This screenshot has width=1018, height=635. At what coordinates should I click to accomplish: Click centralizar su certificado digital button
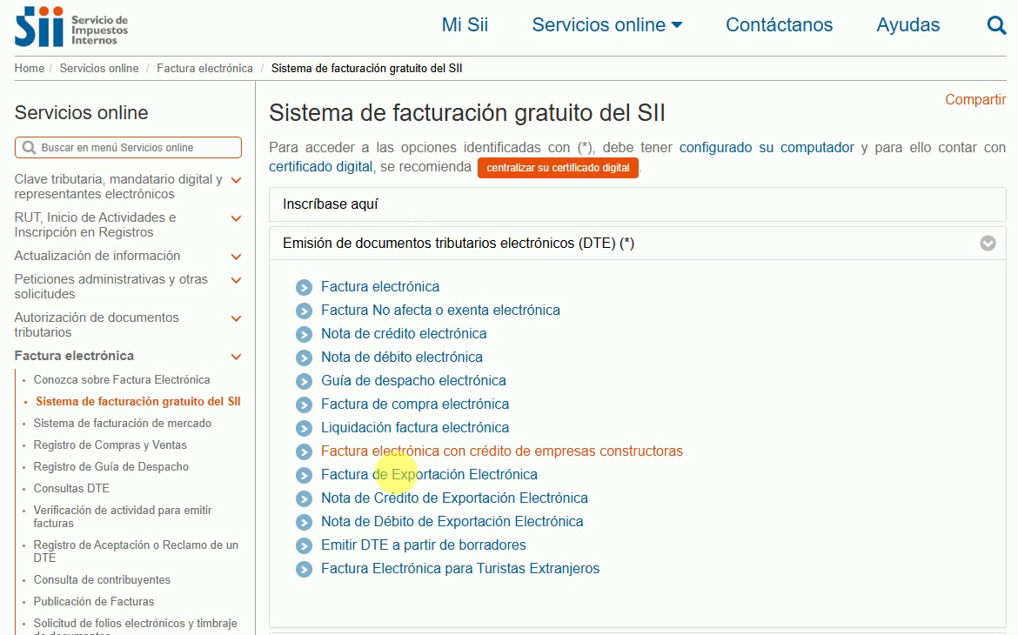point(558,168)
